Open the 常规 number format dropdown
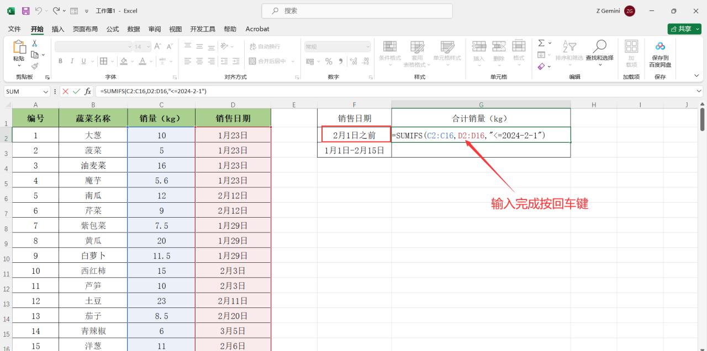Screen dimensions: 707x351 pyautogui.click(x=367, y=47)
